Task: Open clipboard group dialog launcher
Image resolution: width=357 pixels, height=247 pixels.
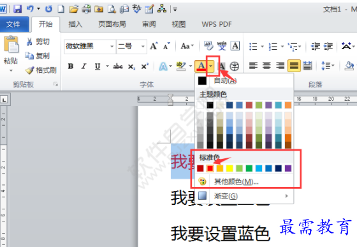Action: coord(55,84)
